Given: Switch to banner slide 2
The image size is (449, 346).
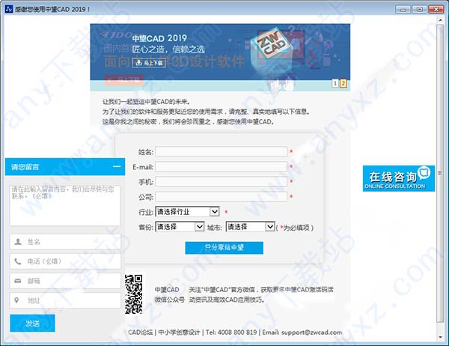Looking at the screenshot, I should pyautogui.click(x=343, y=83).
